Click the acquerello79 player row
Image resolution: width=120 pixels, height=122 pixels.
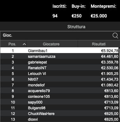(x=60, y=91)
